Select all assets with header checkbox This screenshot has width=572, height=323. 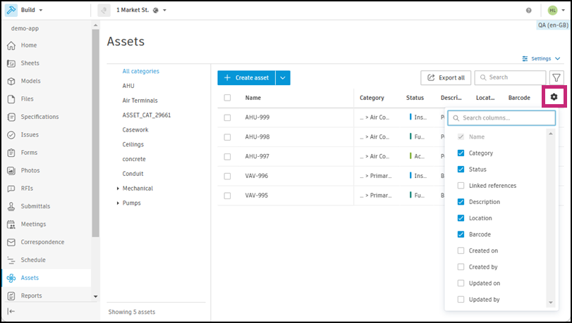(227, 98)
